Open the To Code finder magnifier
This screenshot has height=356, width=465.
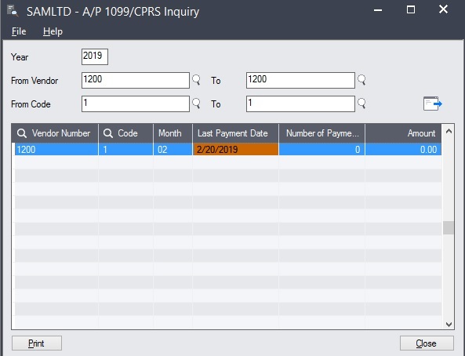coord(361,104)
